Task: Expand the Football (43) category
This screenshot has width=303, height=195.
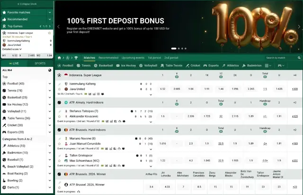Action: click(50, 84)
